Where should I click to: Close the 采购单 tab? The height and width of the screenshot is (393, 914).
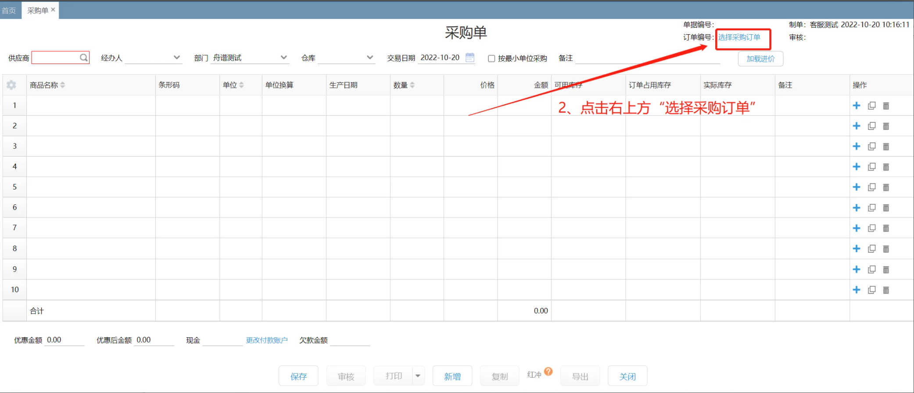[53, 10]
